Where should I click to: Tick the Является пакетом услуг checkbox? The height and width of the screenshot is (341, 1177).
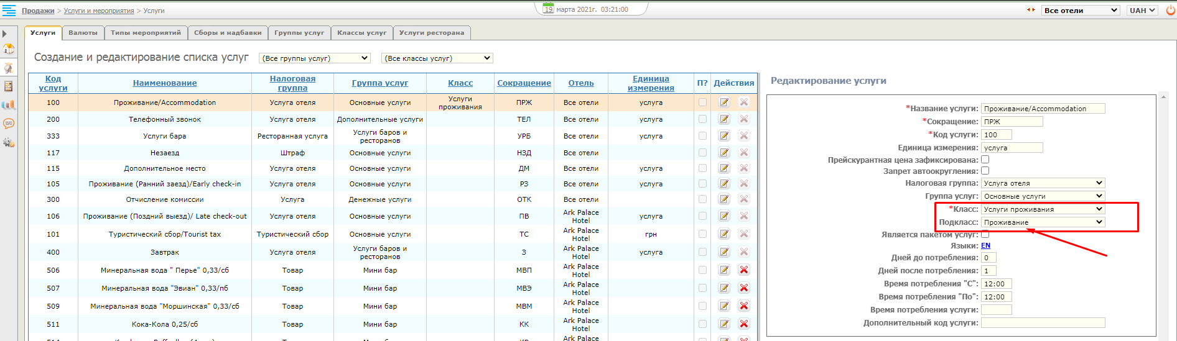click(x=985, y=234)
